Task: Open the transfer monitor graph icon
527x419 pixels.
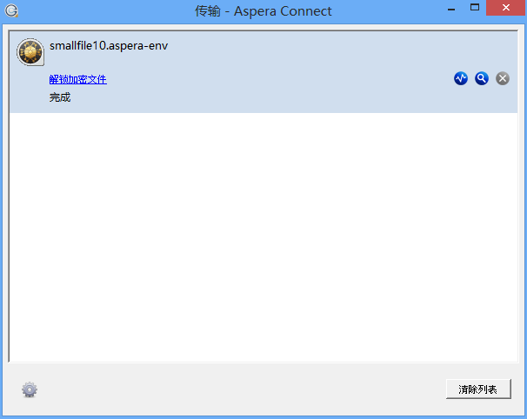Action: 461,78
